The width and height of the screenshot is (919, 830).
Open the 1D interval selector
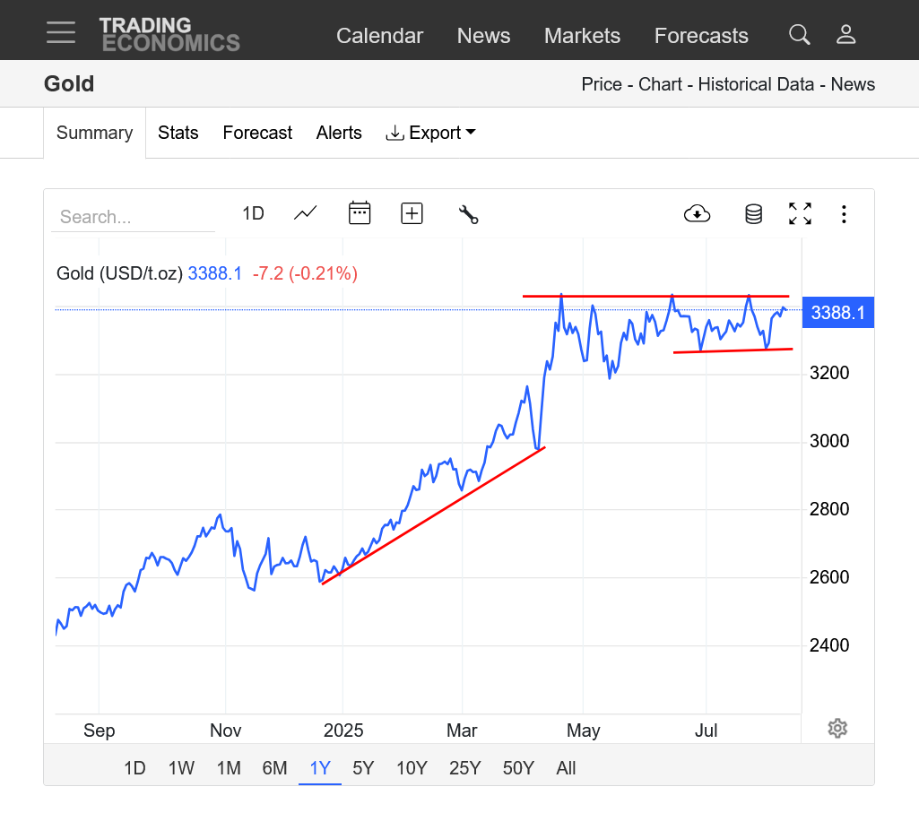click(x=253, y=213)
